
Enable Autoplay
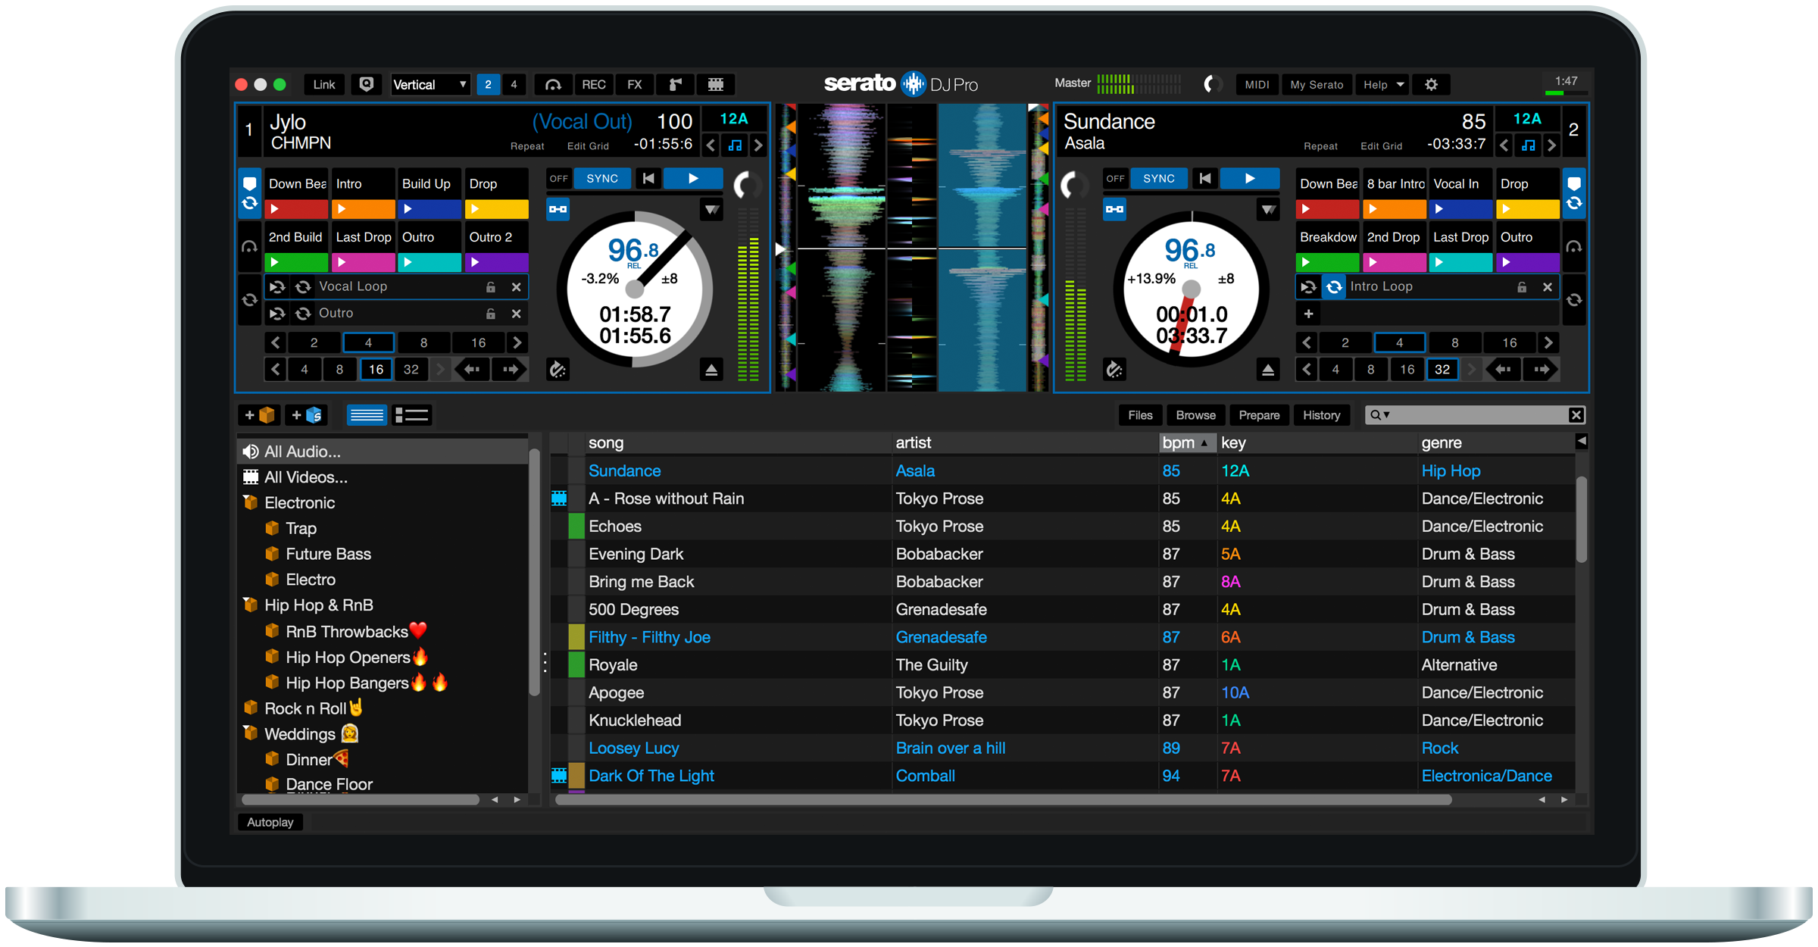(x=270, y=822)
